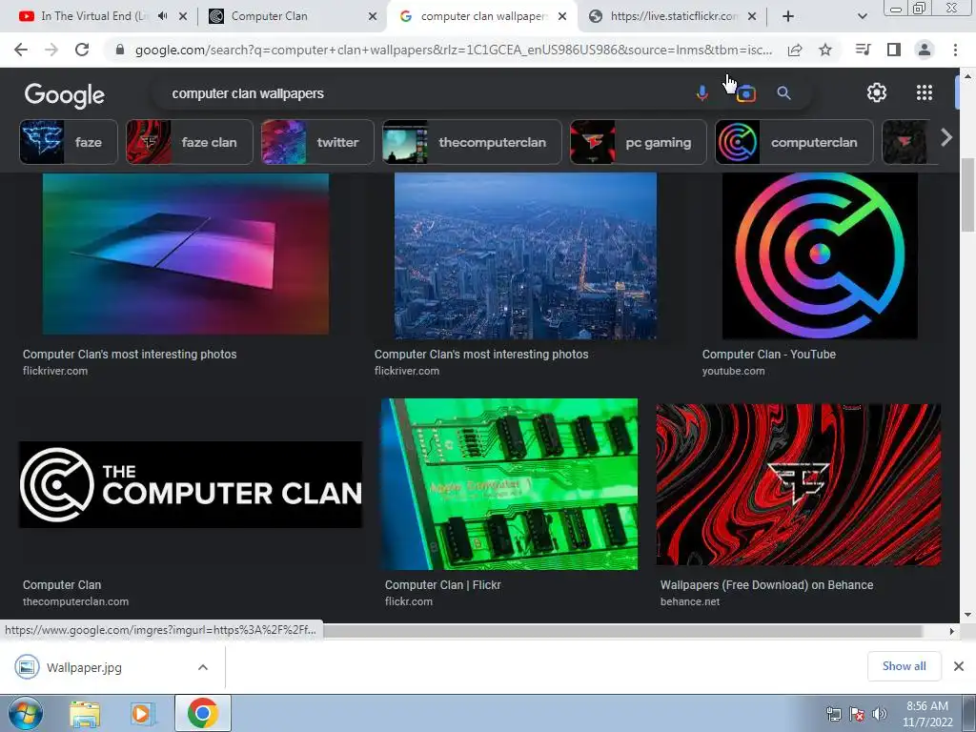Open Computer Clan | Flickr result link

pos(442,585)
